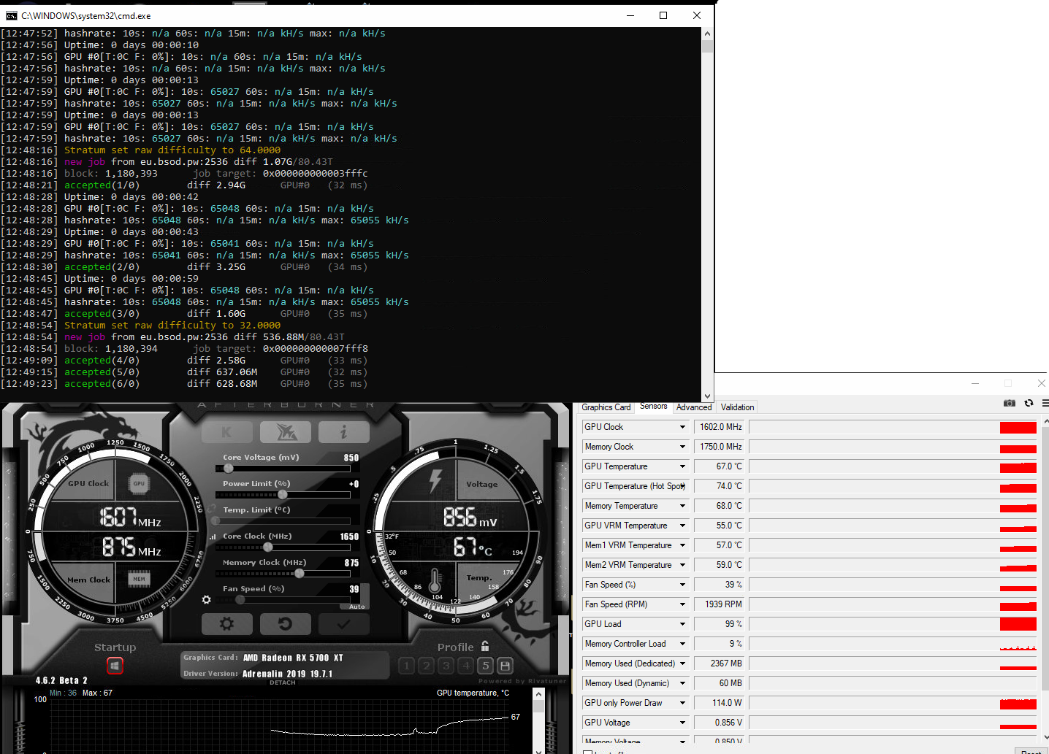Open the Afterburner OC Scanner jet icon
This screenshot has height=754, width=1049.
[x=286, y=432]
